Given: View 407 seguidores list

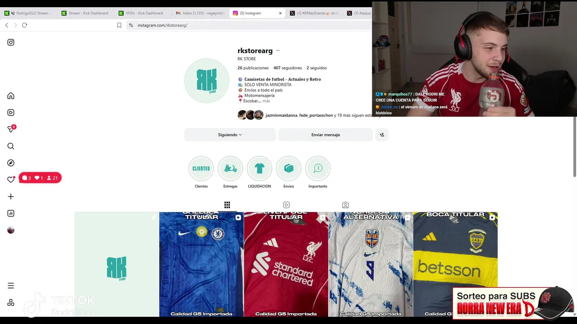Looking at the screenshot, I should (288, 68).
